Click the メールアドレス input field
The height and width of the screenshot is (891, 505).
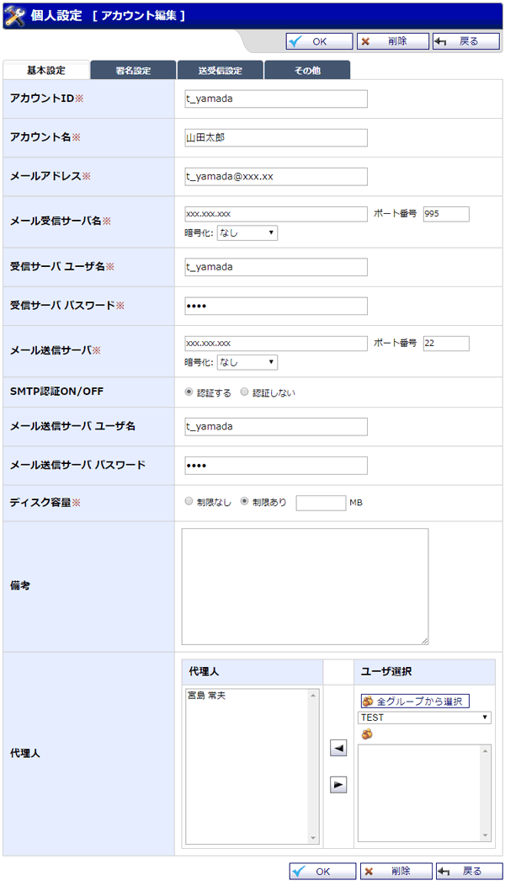click(276, 177)
